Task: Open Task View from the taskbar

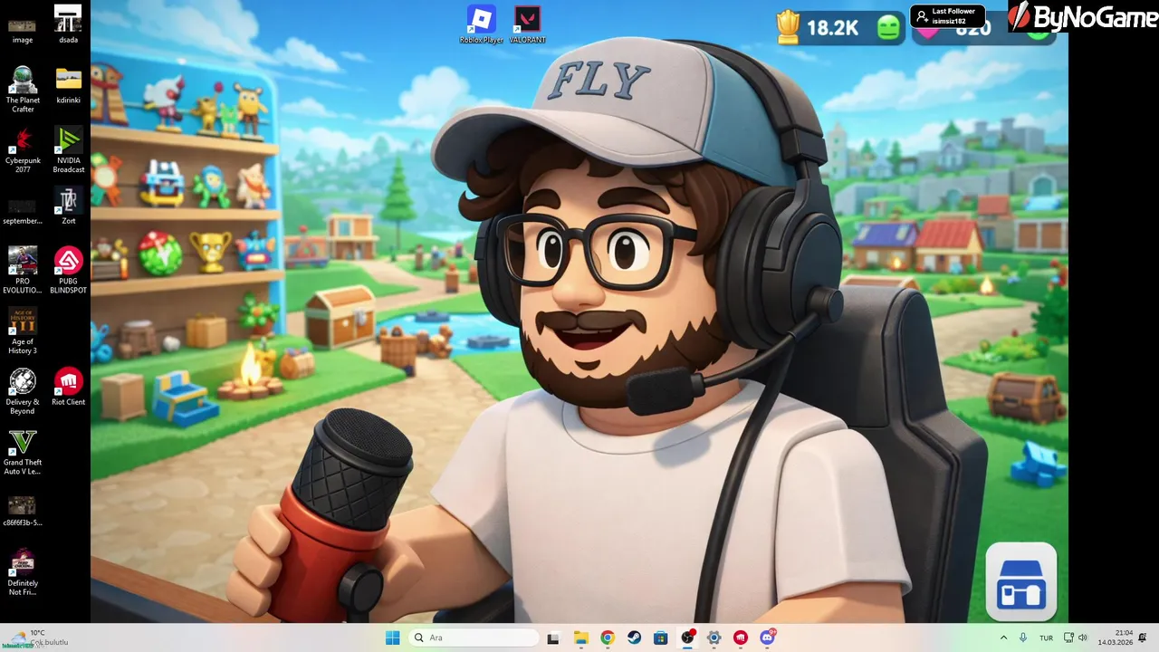Action: coord(553,638)
